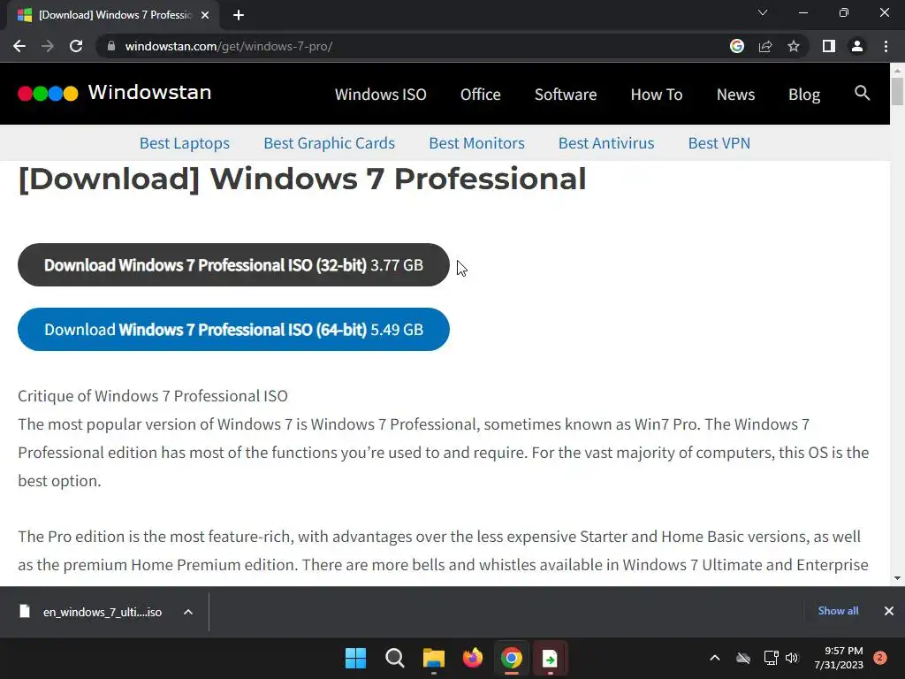Switch to Chrome in taskbar
This screenshot has height=679, width=905.
tap(512, 658)
